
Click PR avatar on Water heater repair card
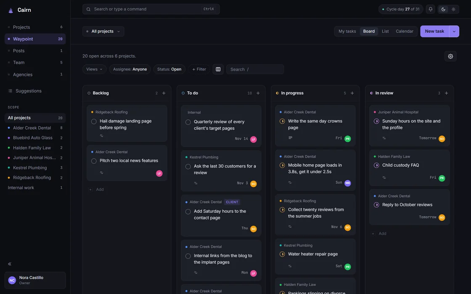tap(347, 267)
